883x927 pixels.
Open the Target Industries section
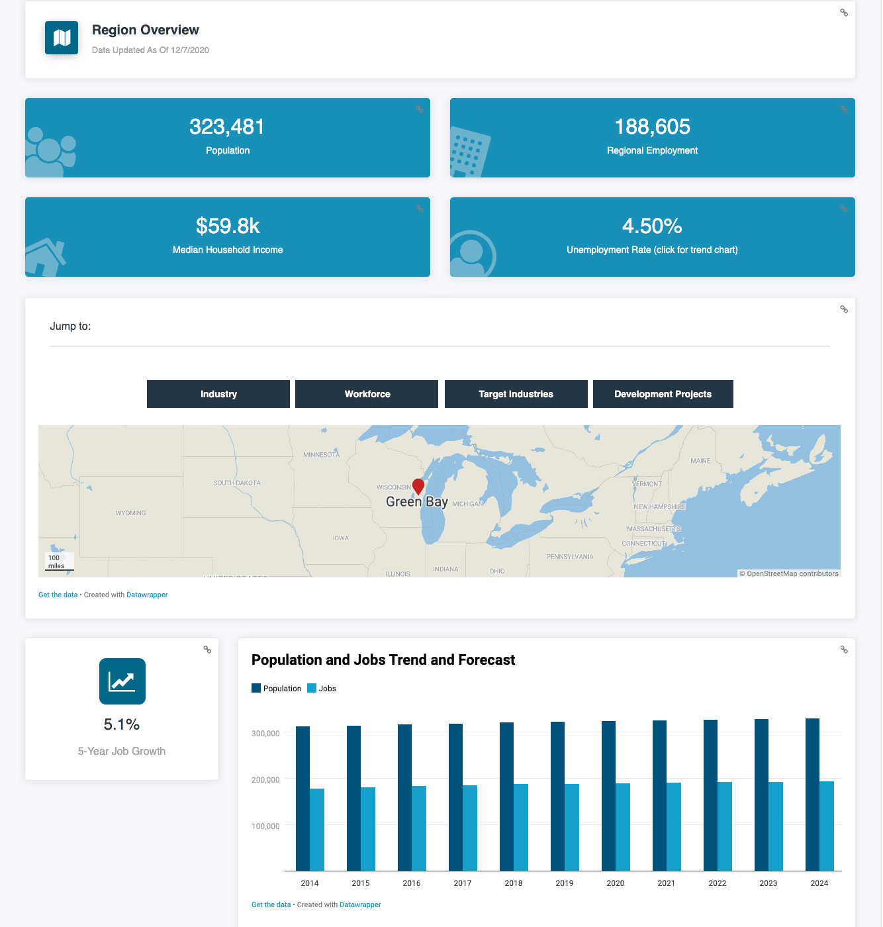click(516, 394)
